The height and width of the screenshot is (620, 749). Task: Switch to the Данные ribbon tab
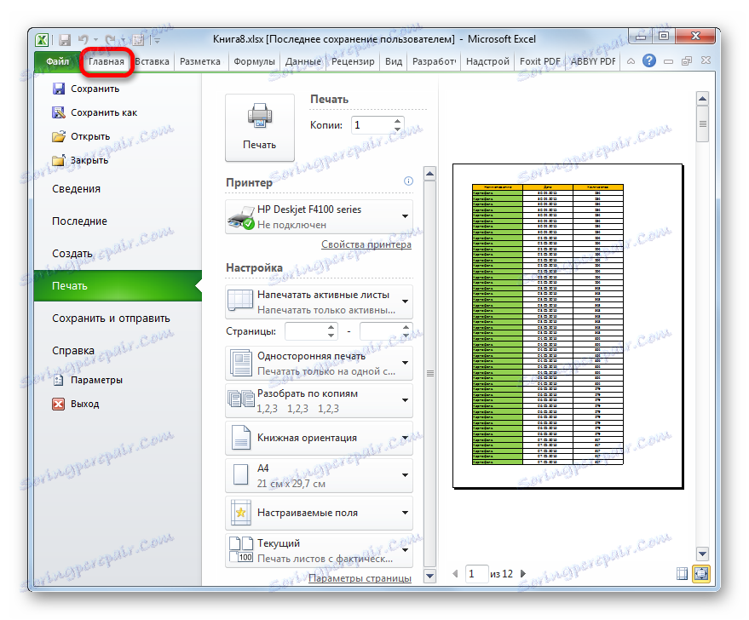(x=302, y=61)
